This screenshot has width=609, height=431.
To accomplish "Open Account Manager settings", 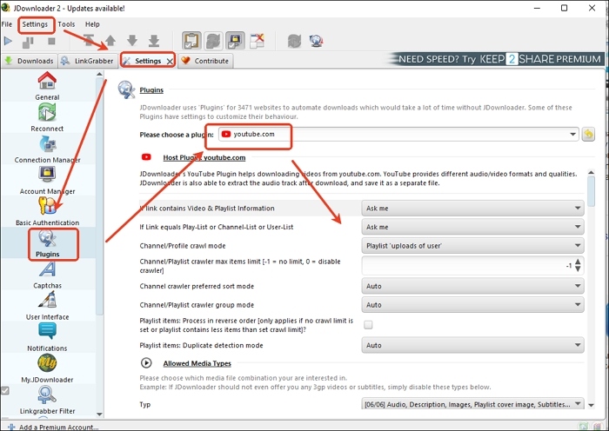I will coord(47,181).
